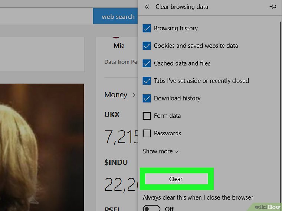Uncheck the Browsing history checkbox
The height and width of the screenshot is (211, 282).
147,29
